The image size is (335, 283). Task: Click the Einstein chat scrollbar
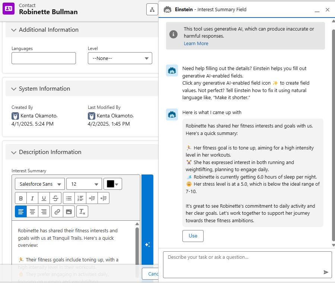[x=333, y=135]
